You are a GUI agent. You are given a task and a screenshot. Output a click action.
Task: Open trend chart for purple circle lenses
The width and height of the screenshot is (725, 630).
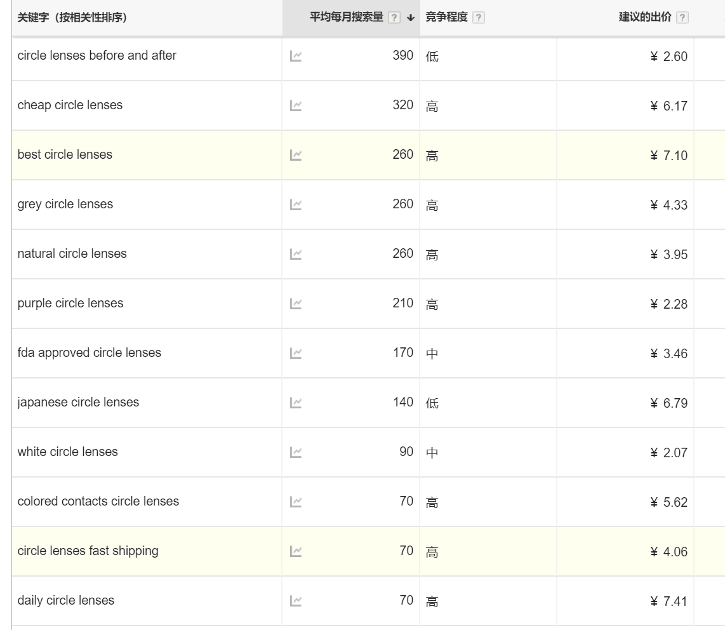[295, 304]
